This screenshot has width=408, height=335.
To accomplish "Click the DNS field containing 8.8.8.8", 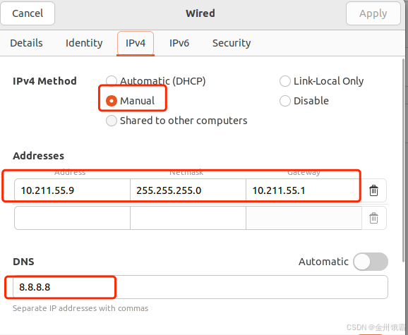I will tap(200, 287).
